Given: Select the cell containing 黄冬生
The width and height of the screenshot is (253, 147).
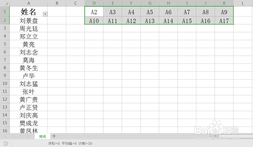Looking at the screenshot, I should point(29,68).
